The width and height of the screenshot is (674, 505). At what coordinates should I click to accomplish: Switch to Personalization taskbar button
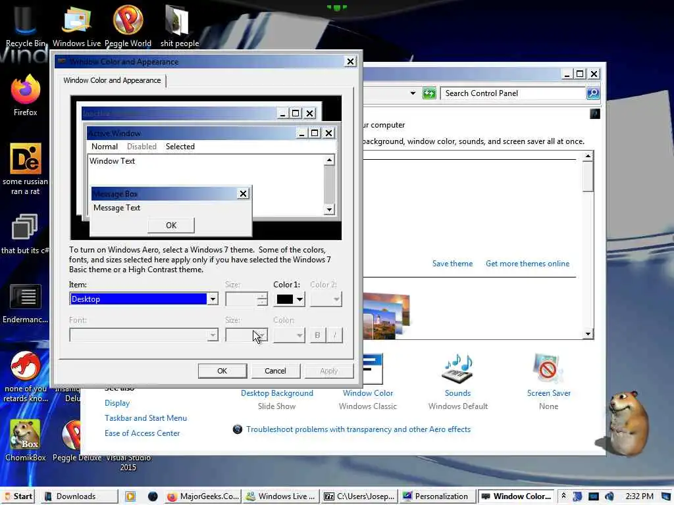coord(436,496)
